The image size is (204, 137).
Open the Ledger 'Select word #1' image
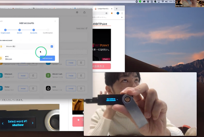click(30, 117)
